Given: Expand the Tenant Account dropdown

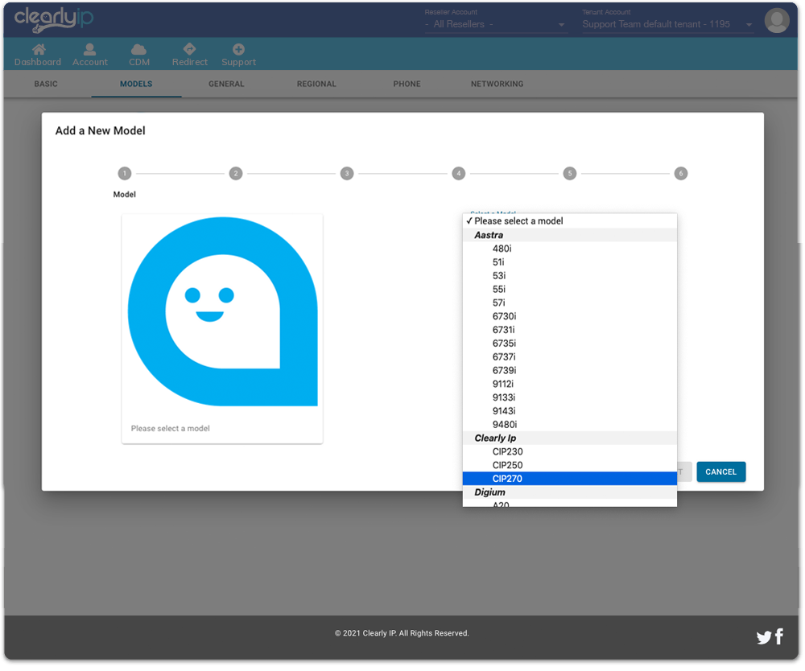Looking at the screenshot, I should tap(667, 25).
